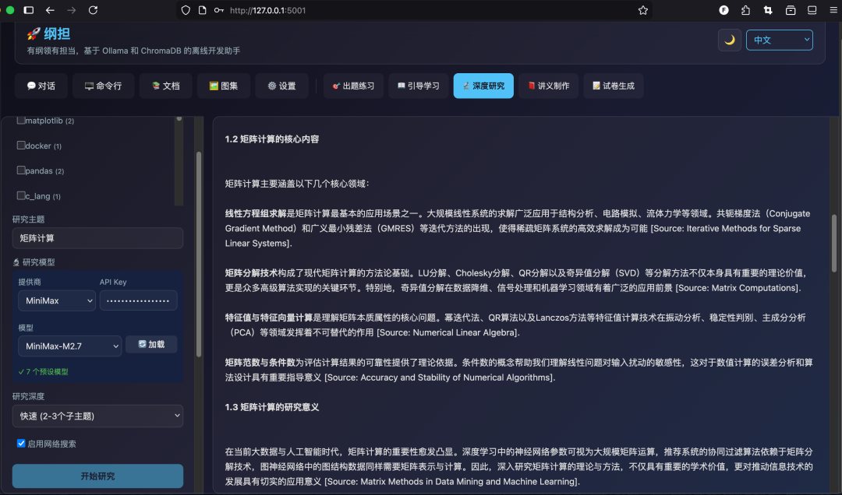This screenshot has height=495, width=842.
Task: Click the rocket logo icon
Action: tap(34, 33)
